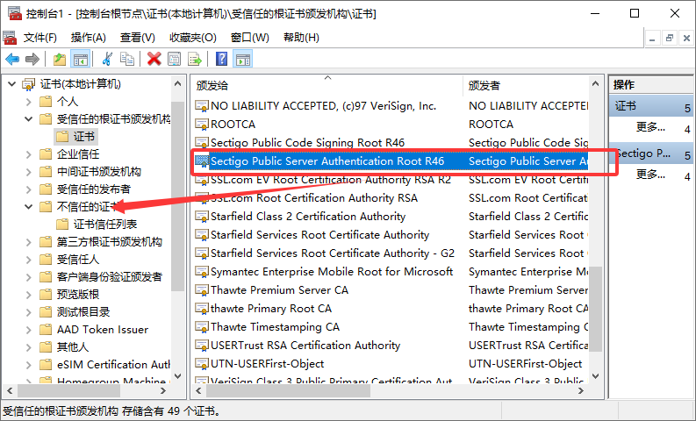Screen dimensions: 696x421
Task: Click the Back arrow toolbar icon
Action: pyautogui.click(x=12, y=59)
